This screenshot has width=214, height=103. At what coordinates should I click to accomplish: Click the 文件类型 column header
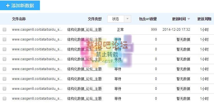pos(95,19)
